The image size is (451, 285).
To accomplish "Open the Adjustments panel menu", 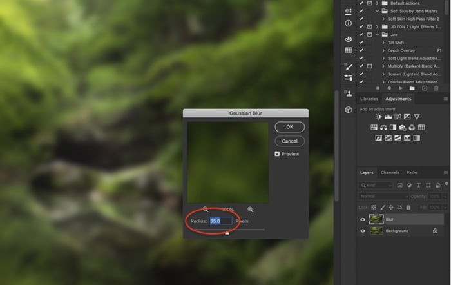I will click(446, 99).
